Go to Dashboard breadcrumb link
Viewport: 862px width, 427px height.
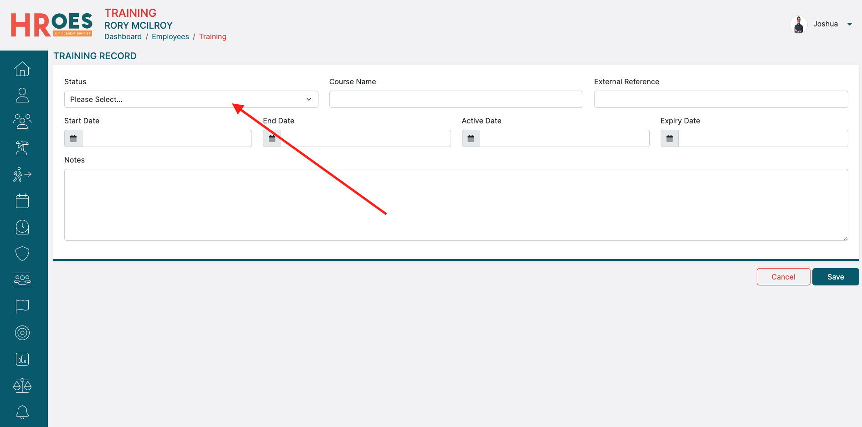[x=123, y=36]
